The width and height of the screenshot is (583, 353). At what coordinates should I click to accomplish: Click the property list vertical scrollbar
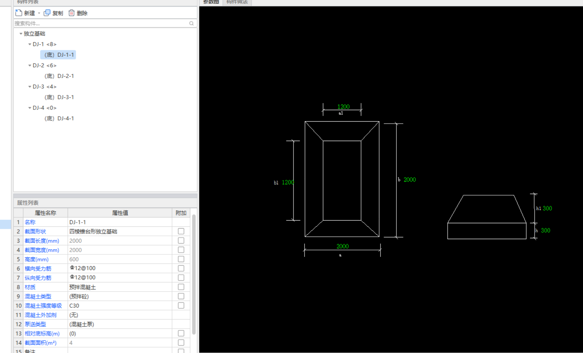click(194, 274)
